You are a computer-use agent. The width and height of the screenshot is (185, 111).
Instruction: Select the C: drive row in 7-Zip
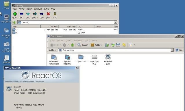[x=65, y=29]
